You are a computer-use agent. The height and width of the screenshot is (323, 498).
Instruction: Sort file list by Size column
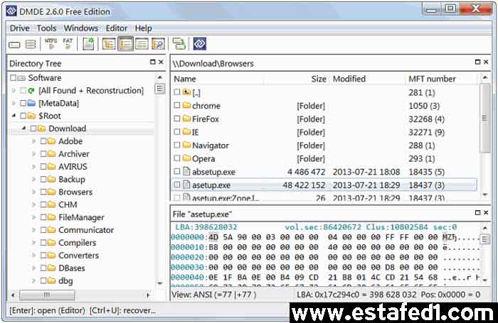319,79
